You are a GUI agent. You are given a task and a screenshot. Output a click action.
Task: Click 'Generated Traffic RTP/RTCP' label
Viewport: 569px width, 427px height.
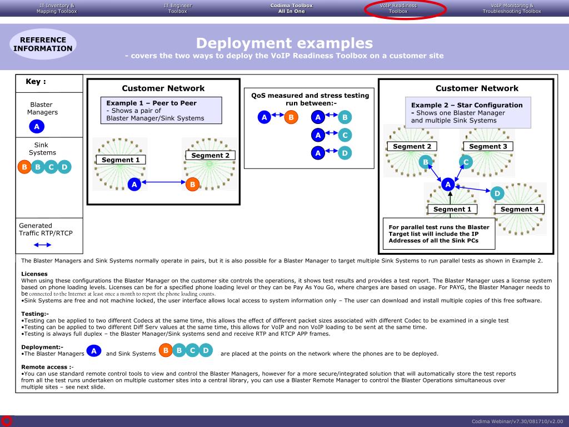pyautogui.click(x=46, y=230)
